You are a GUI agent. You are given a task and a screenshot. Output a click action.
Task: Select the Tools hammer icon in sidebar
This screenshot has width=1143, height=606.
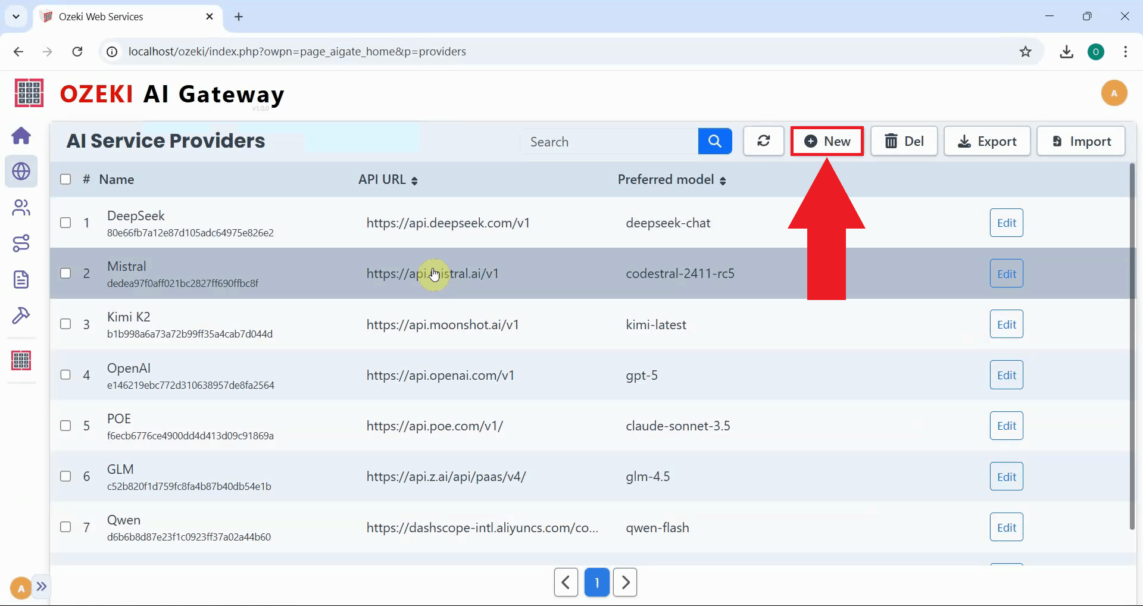click(x=21, y=316)
